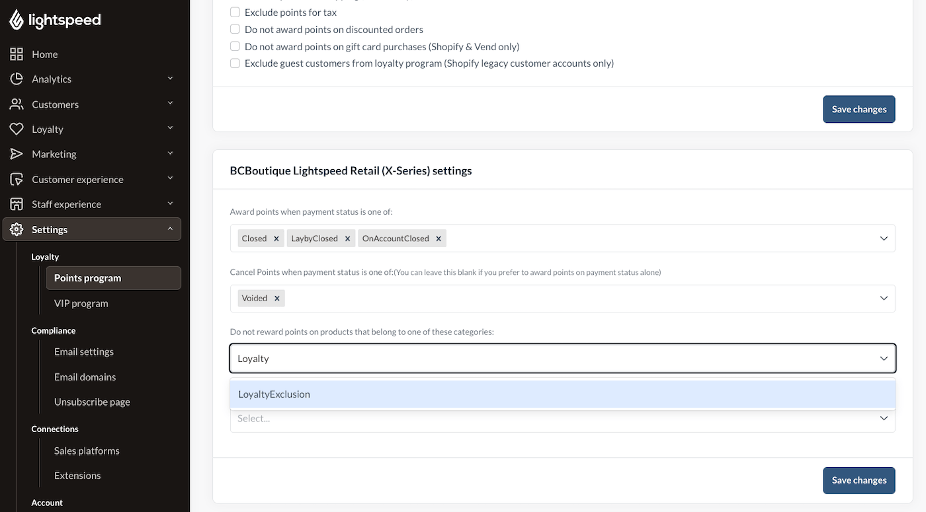The height and width of the screenshot is (512, 926).
Task: Click the Customers people icon
Action: [x=17, y=104]
